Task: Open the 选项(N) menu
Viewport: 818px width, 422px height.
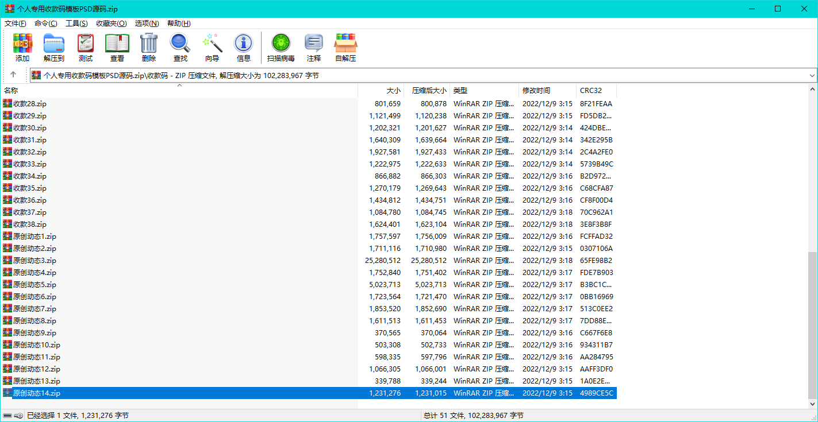Action: point(147,24)
